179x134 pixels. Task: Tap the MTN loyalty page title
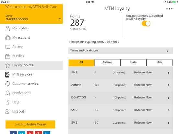coord(117,9)
